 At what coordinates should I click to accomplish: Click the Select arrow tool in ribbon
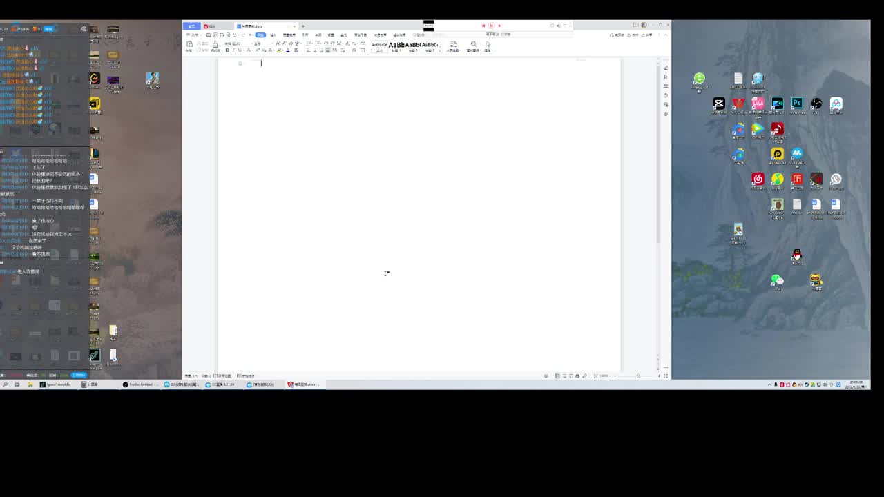488,46
